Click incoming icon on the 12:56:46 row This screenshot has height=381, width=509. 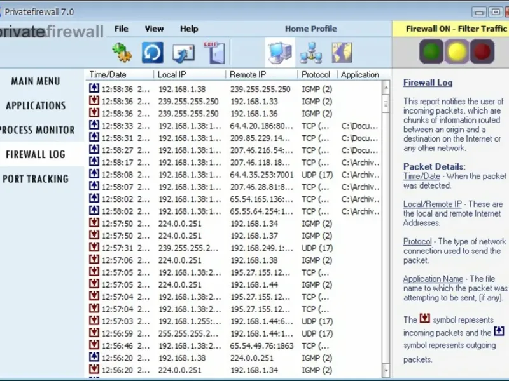(94, 344)
